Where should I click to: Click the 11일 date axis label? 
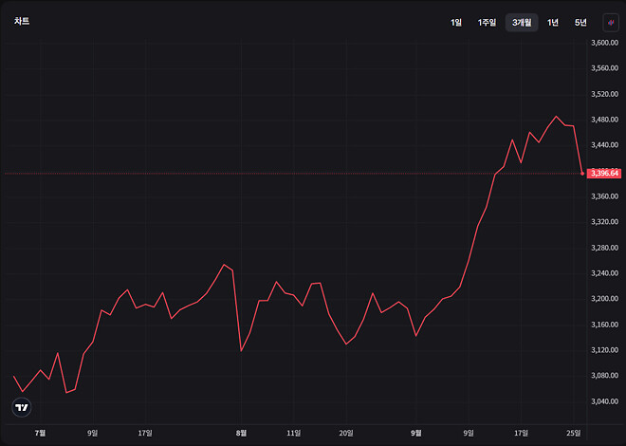293,433
